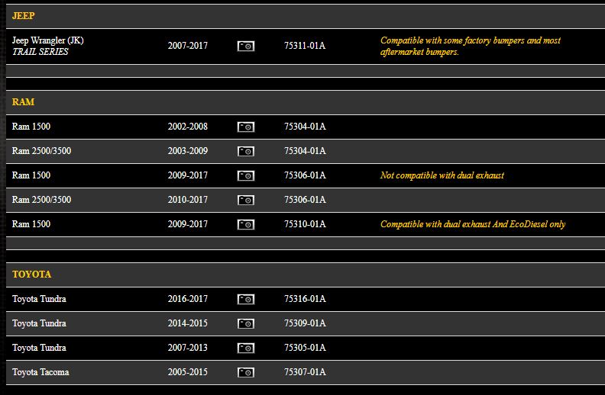The width and height of the screenshot is (605, 395).
Task: View the photo for Ram 2500/3500 2003-2009
Action: [x=246, y=151]
